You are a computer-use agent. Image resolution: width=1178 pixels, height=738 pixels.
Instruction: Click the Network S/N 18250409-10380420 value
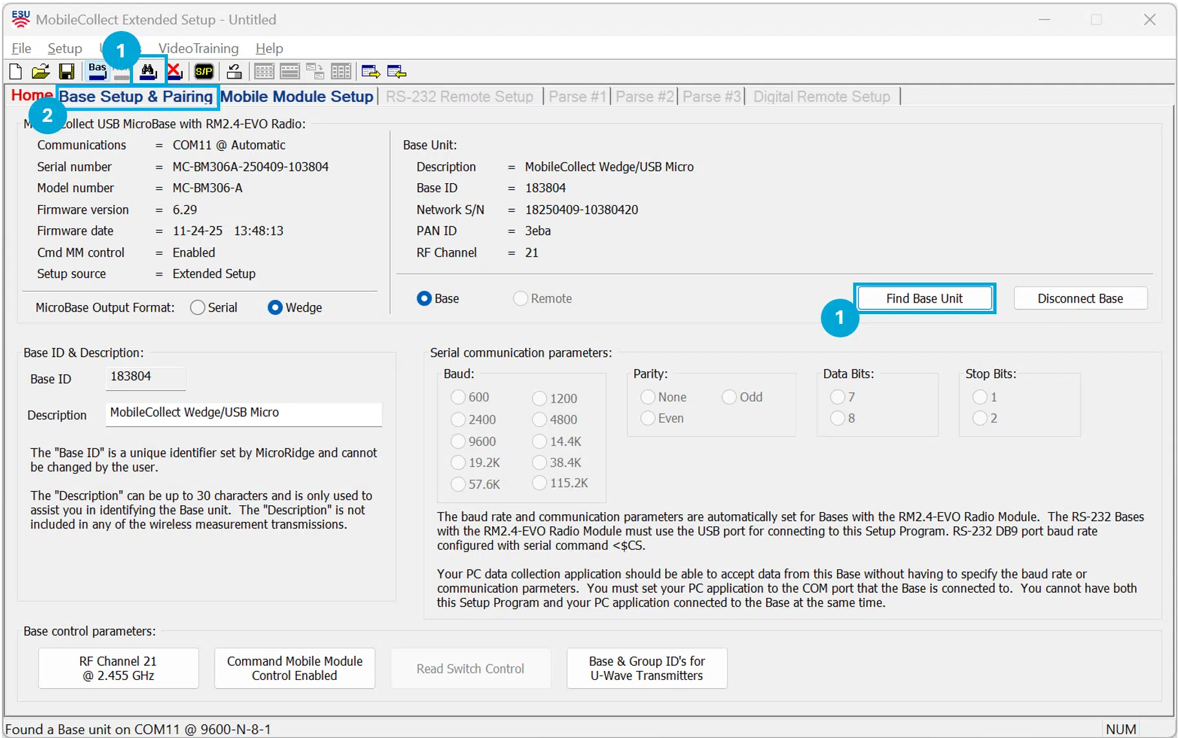[x=581, y=210]
